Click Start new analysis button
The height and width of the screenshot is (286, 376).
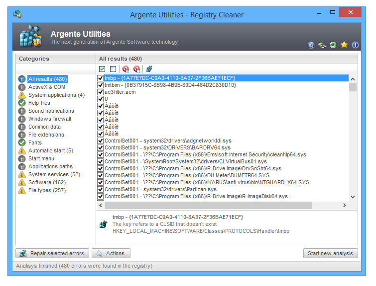(x=331, y=253)
